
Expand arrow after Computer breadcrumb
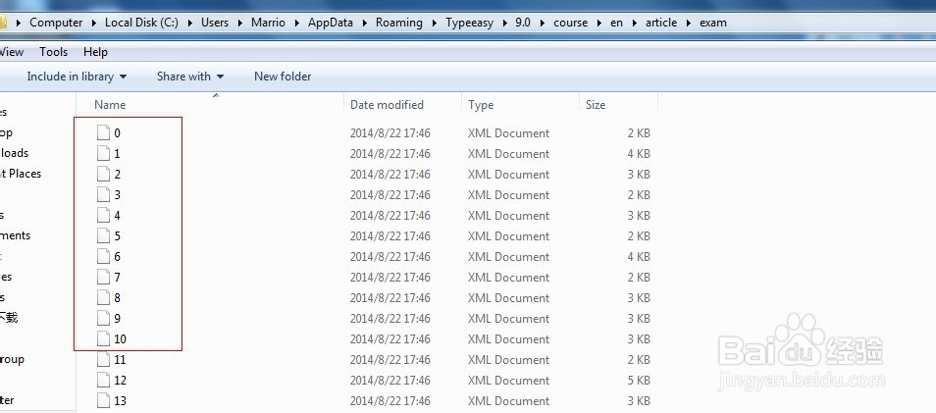94,23
